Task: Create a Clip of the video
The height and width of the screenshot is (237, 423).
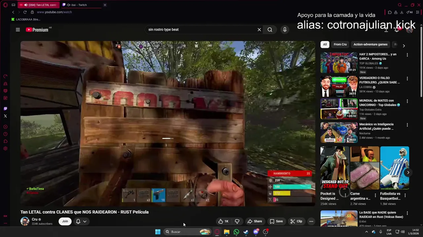Action: pos(296,221)
